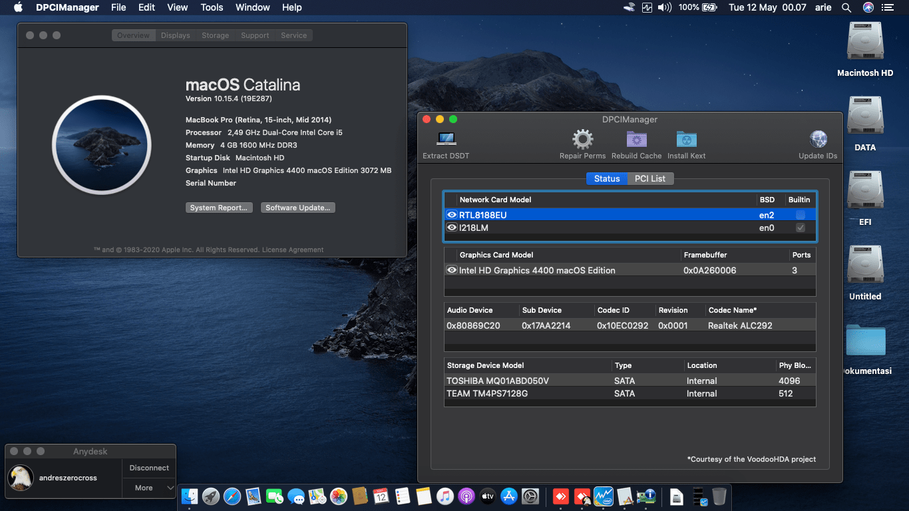Select the TEAM TM4PS7128G storage row
The width and height of the screenshot is (909, 511).
[630, 393]
